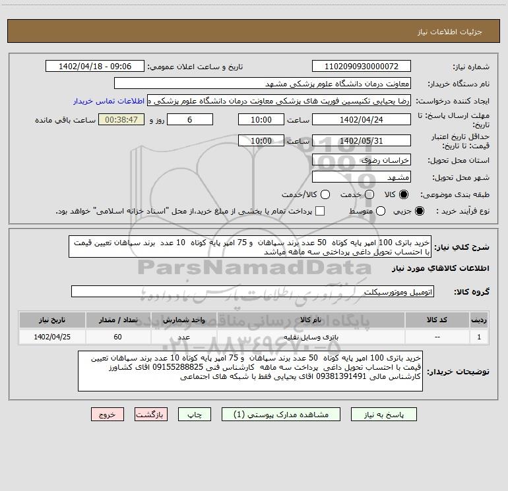Image resolution: width=508 pixels, height=491 pixels.
Task: Click مشاهده مدارک پیوستی (1) button
Action: [281, 415]
